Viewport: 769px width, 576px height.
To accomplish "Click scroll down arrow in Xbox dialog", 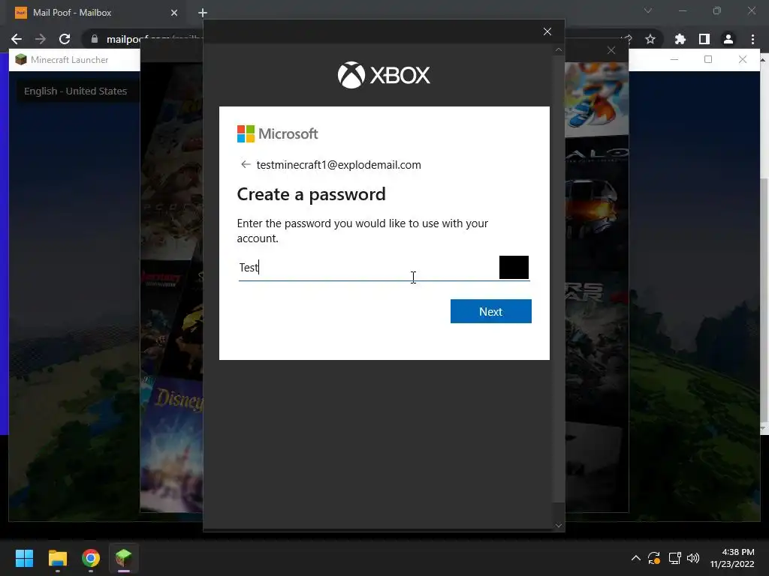I will coord(559,526).
